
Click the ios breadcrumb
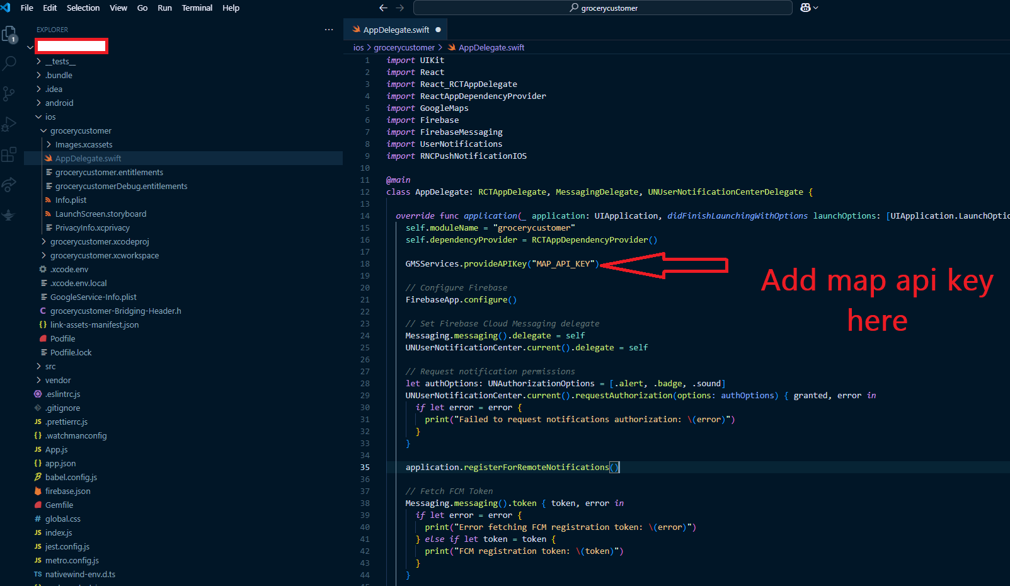[359, 47]
